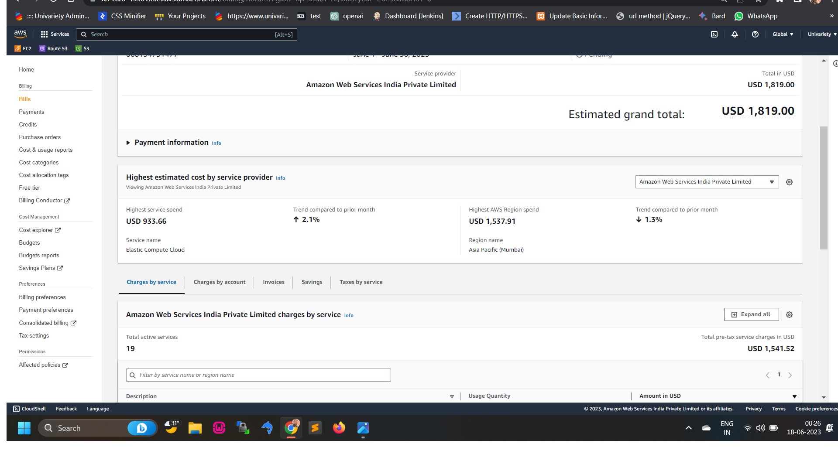Viewport: 838px width, 471px height.
Task: Open settings gear for highest estimated cost panel
Action: point(789,182)
